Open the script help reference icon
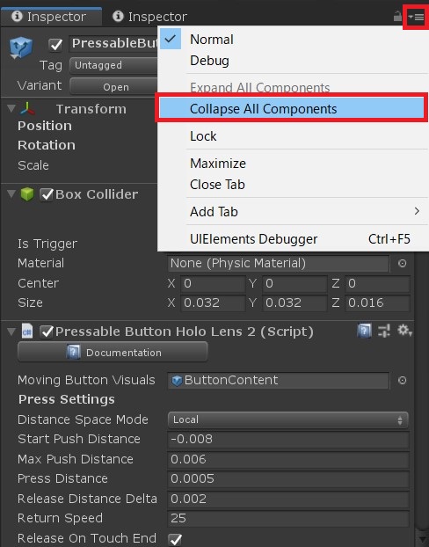This screenshot has height=547, width=429. coord(364,330)
